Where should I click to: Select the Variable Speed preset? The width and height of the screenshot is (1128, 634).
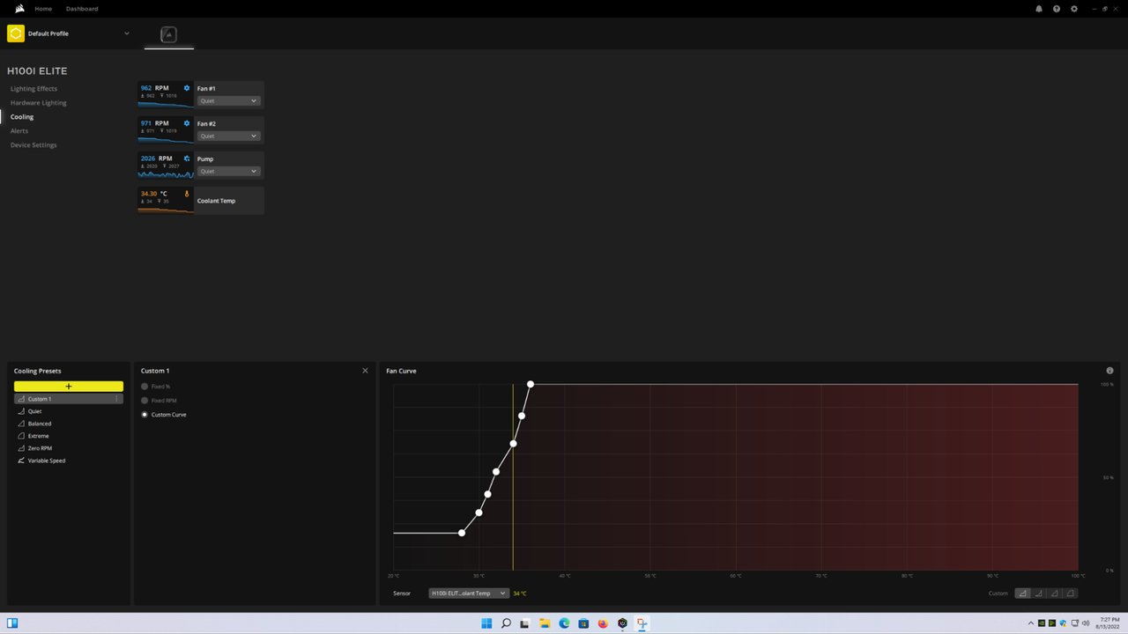click(x=69, y=461)
